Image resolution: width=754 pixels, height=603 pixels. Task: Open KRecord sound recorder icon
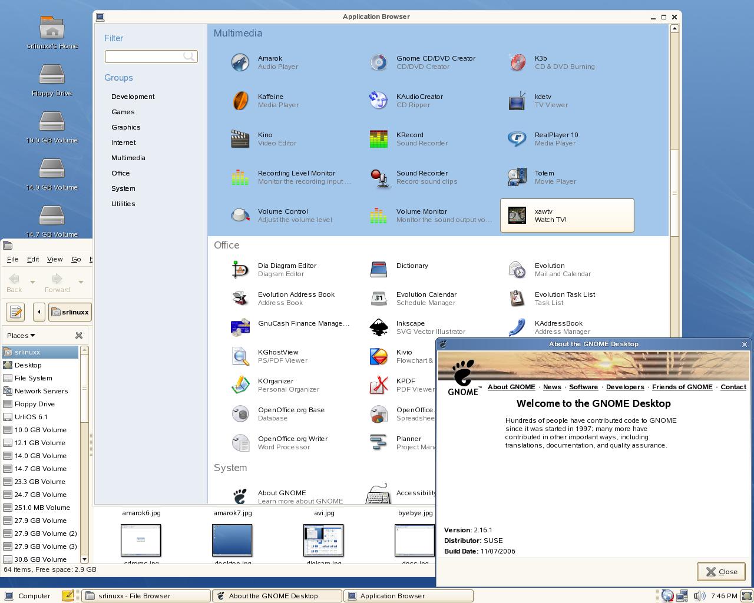pyautogui.click(x=378, y=139)
